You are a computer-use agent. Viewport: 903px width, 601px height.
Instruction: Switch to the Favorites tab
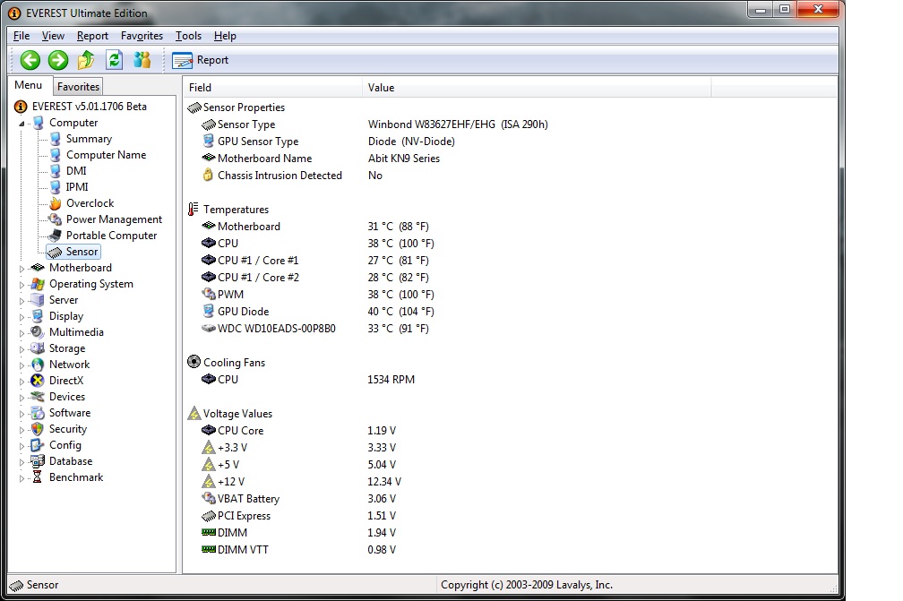pos(78,86)
